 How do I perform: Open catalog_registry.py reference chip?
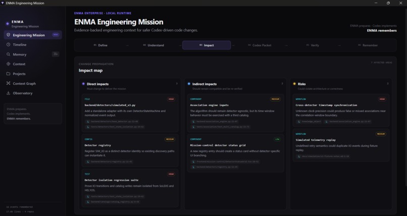click(113, 202)
